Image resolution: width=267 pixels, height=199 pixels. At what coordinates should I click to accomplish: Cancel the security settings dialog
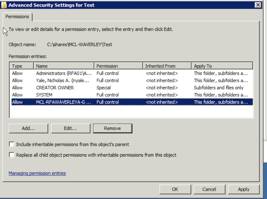(x=209, y=189)
